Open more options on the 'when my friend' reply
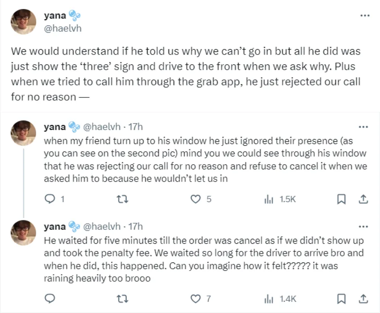Viewport: 380px width, 313px height. pyautogui.click(x=363, y=127)
